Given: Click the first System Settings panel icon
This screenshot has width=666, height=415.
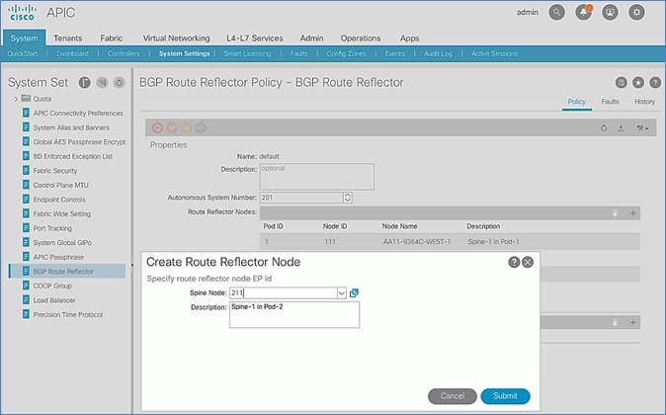Looking at the screenshot, I should (85, 82).
